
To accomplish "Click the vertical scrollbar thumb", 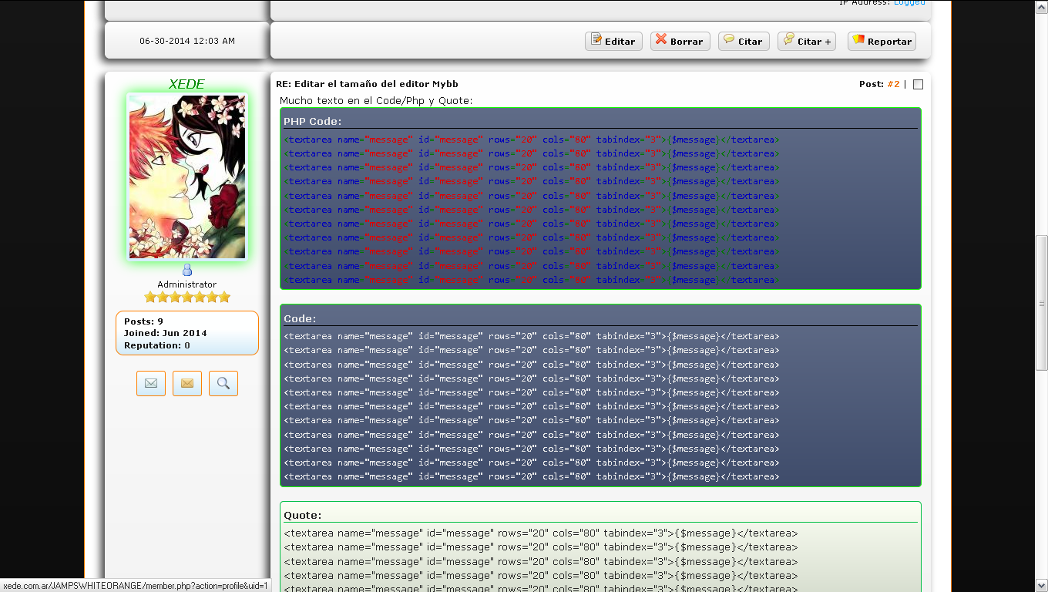I will 1041,303.
